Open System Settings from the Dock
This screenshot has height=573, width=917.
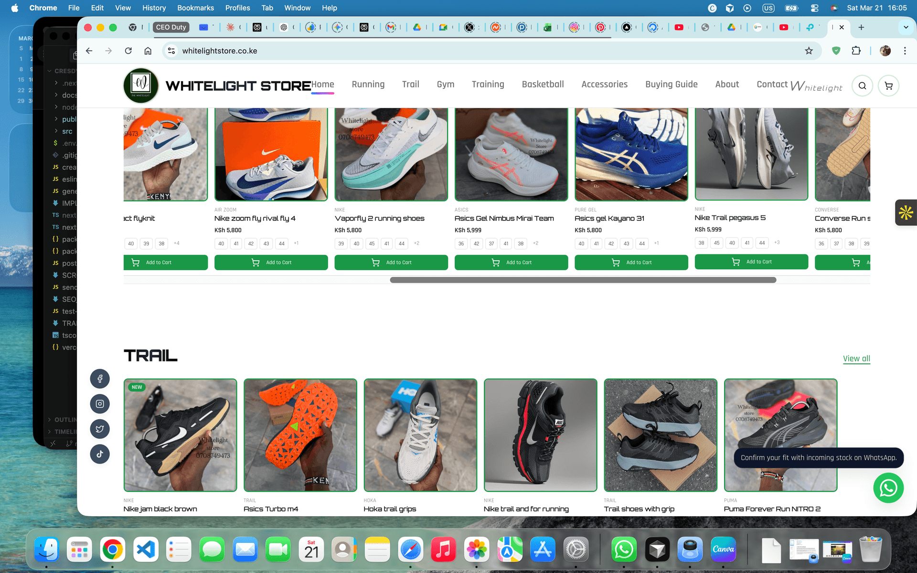point(576,550)
